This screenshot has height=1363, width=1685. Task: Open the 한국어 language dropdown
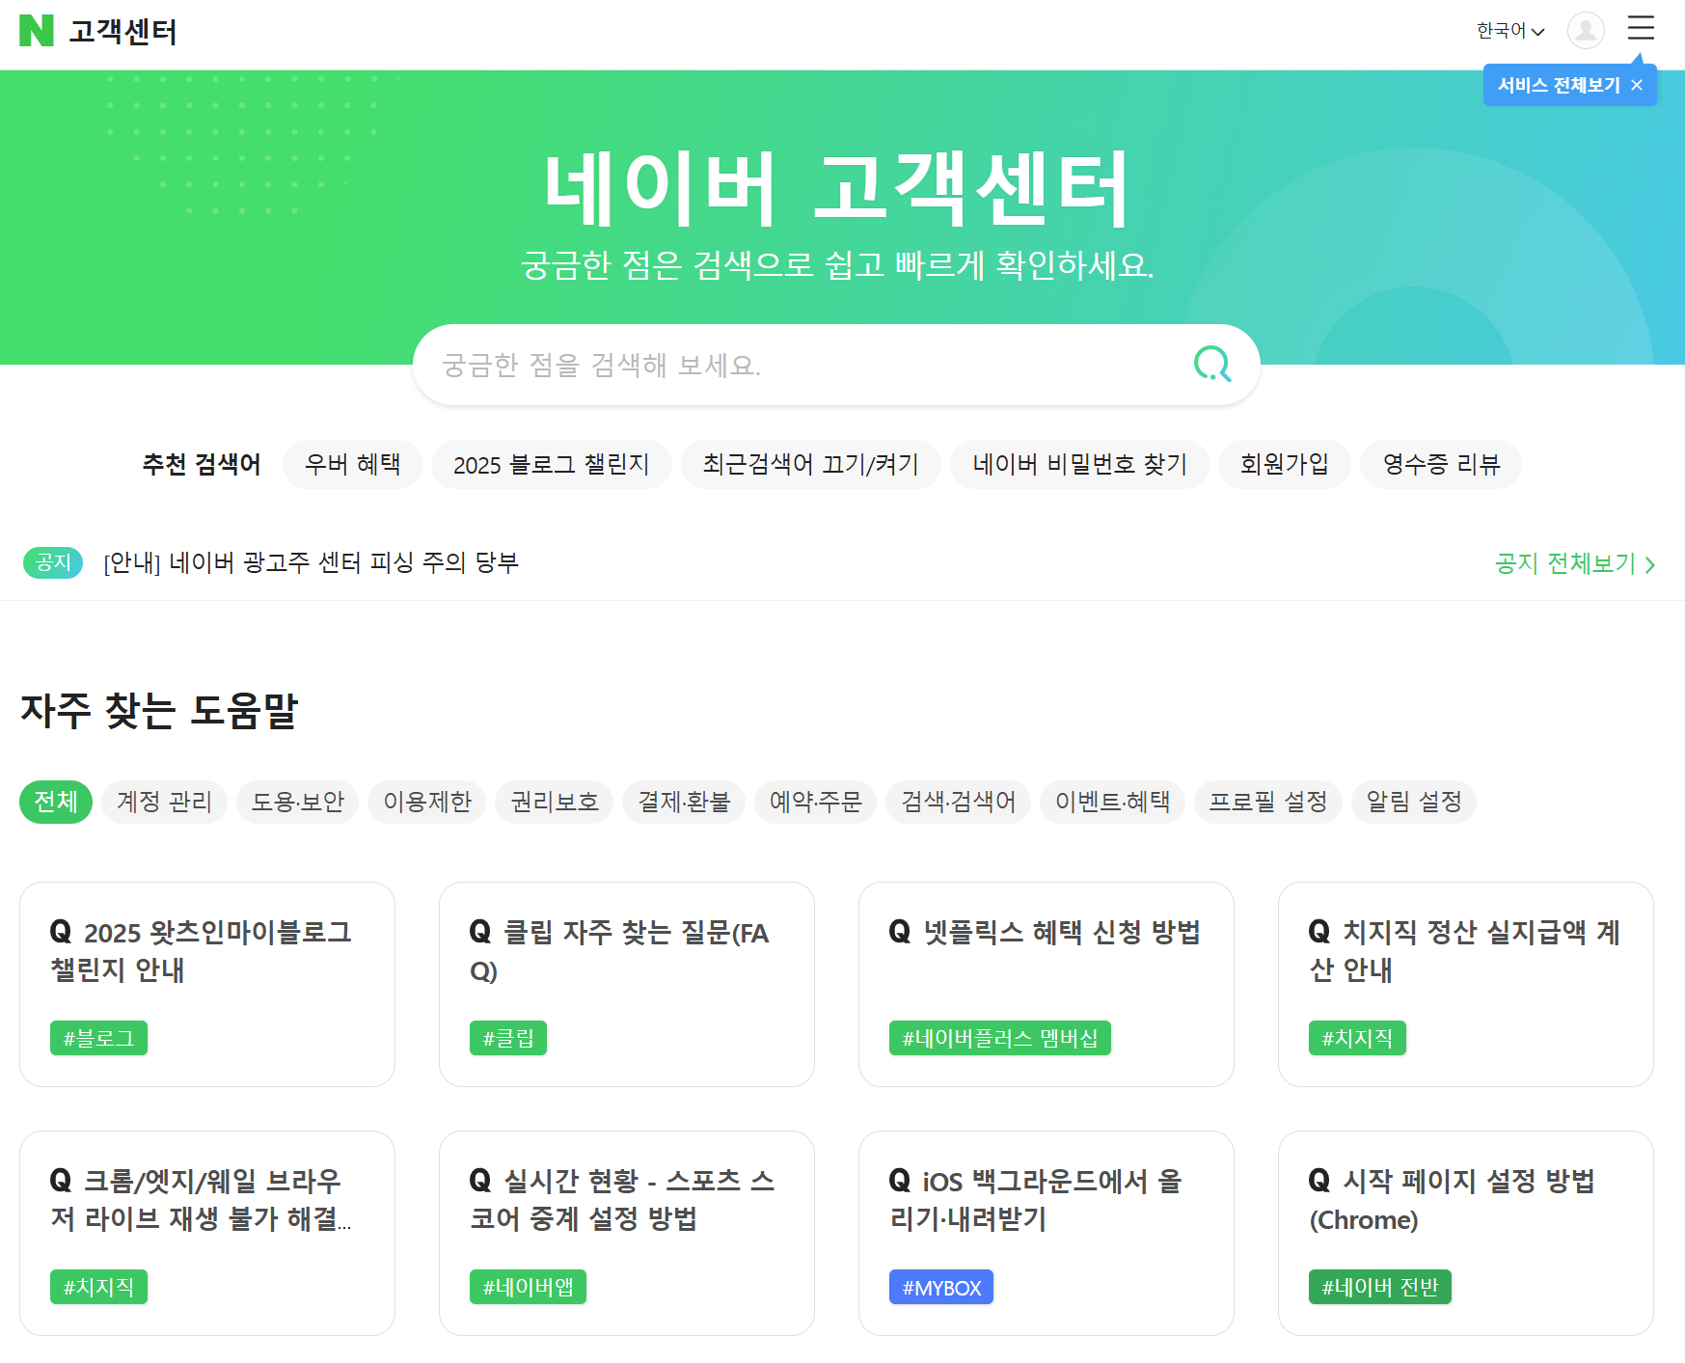pos(1510,31)
